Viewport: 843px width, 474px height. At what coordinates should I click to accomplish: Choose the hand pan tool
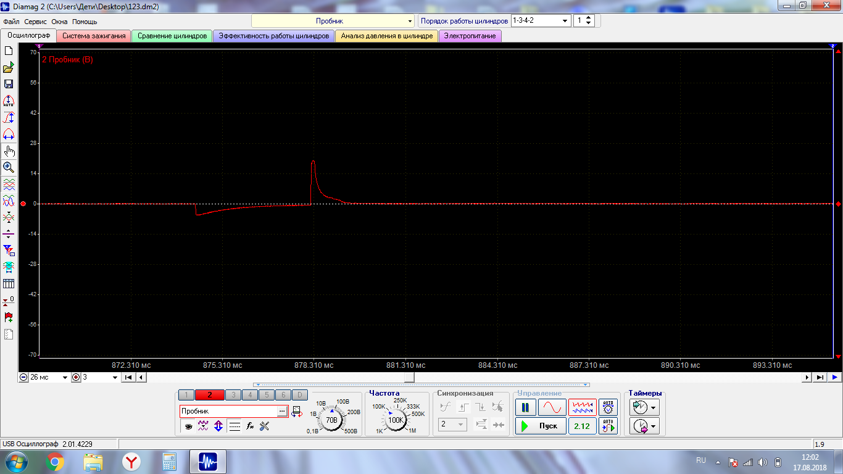click(9, 151)
